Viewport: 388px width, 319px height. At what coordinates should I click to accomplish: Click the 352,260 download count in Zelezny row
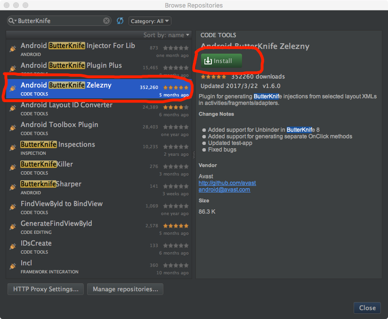pos(149,88)
